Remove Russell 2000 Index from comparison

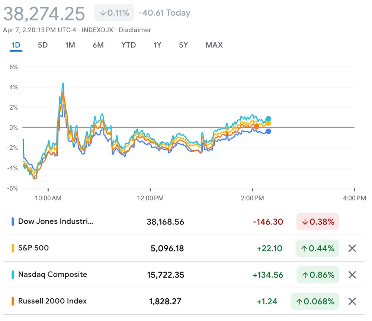(352, 301)
